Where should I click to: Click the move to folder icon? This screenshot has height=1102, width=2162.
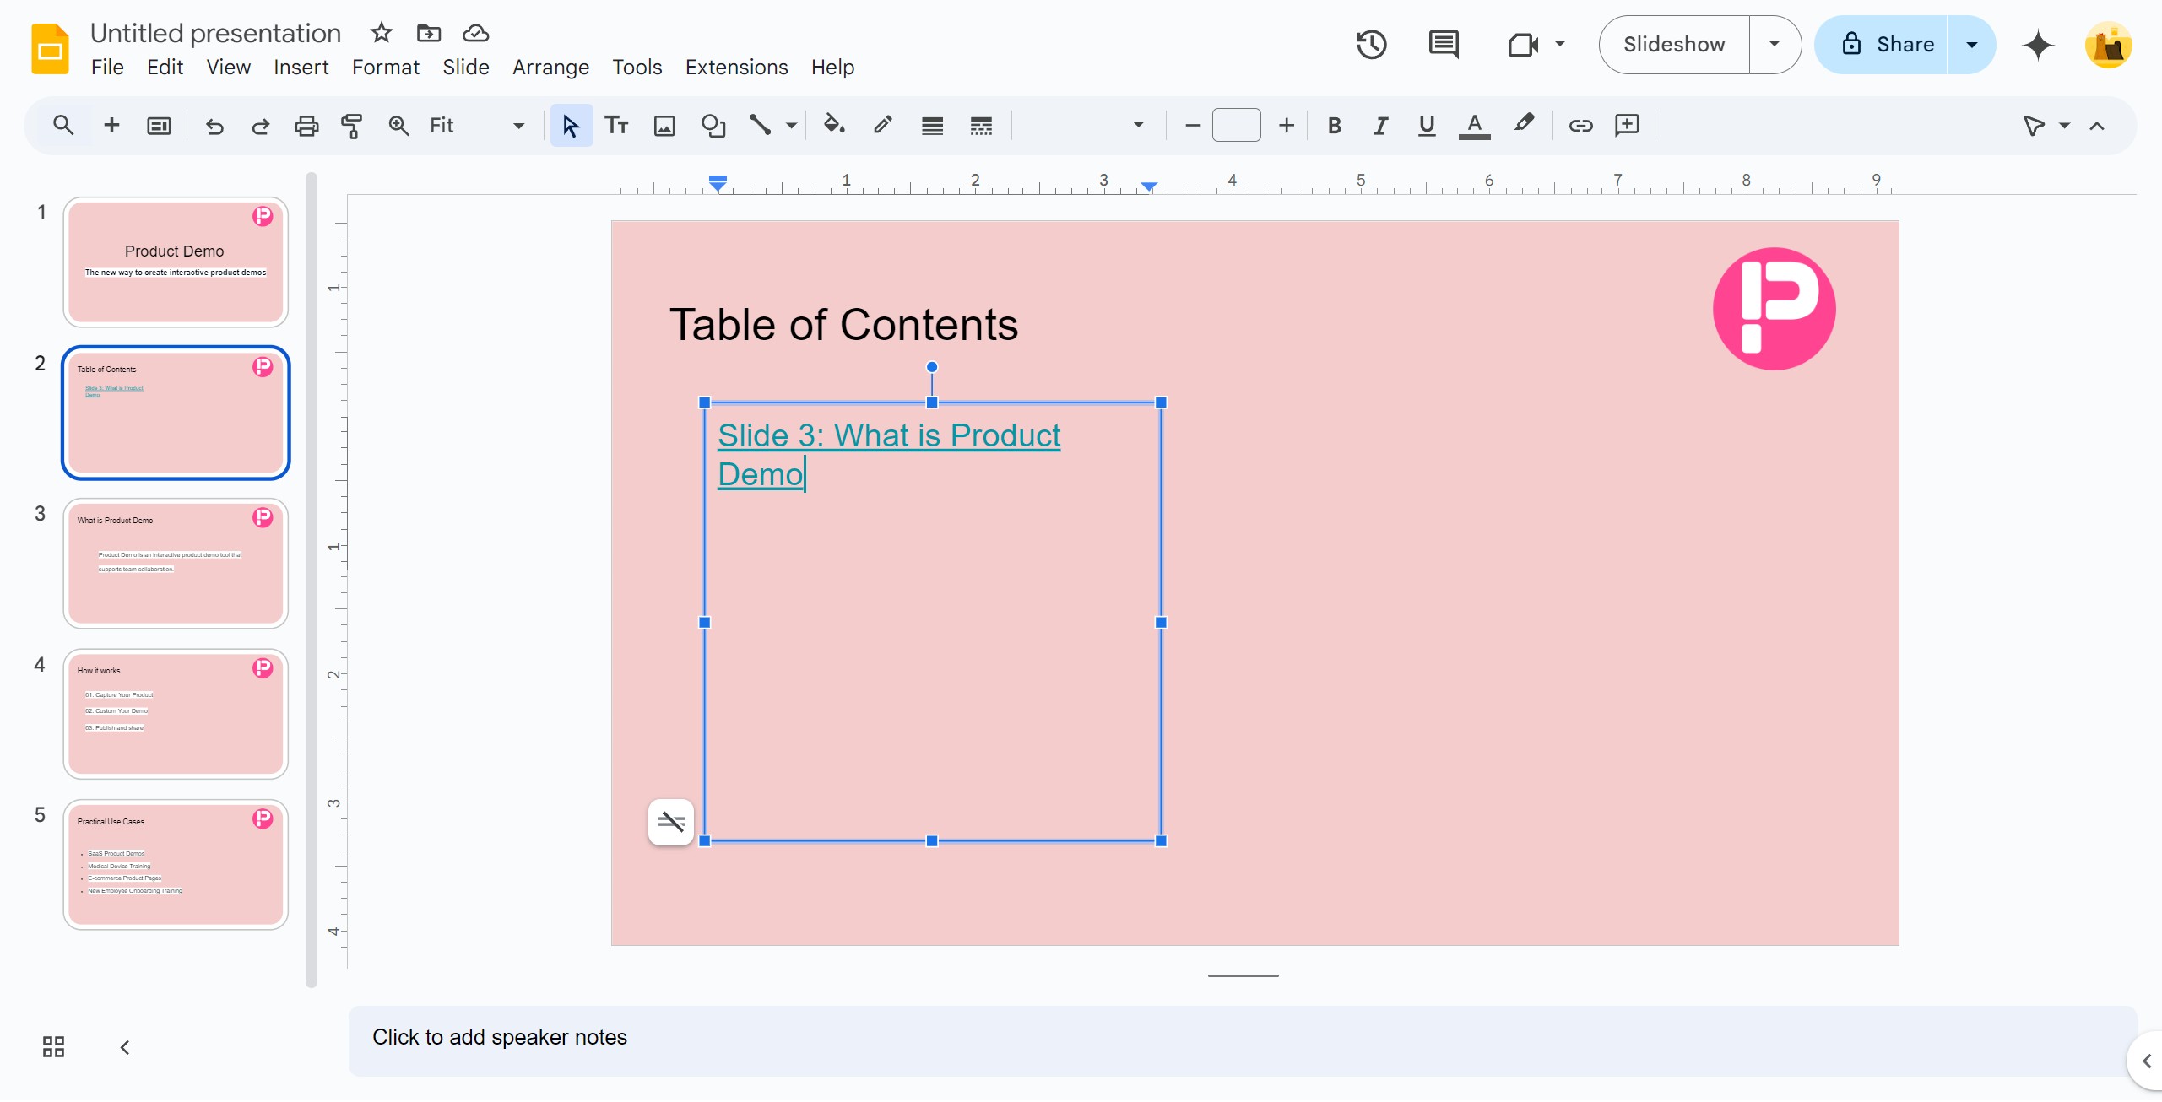pos(429,33)
